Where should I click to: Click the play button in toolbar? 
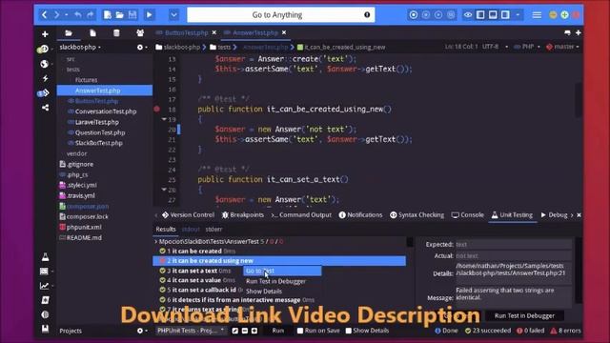[149, 15]
